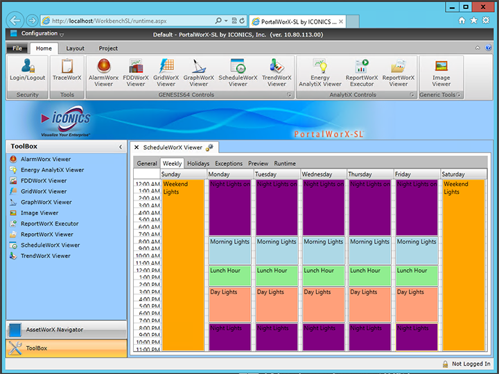Open the Weekly schedule tab

(x=172, y=164)
